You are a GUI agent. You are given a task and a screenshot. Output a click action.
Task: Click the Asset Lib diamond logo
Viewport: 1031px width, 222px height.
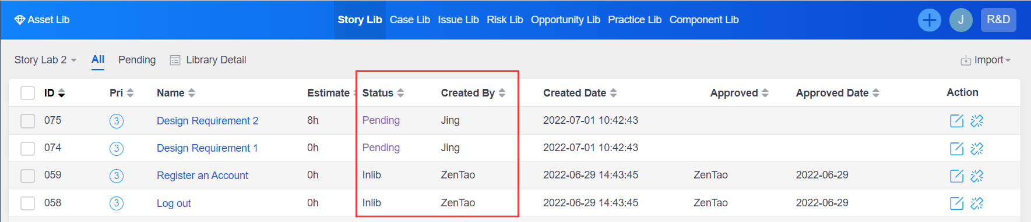[19, 20]
